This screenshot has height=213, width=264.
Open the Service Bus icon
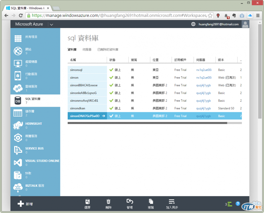(x=18, y=150)
